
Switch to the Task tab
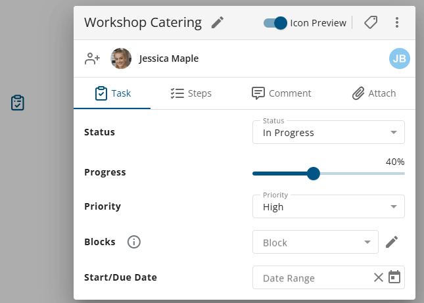[112, 93]
